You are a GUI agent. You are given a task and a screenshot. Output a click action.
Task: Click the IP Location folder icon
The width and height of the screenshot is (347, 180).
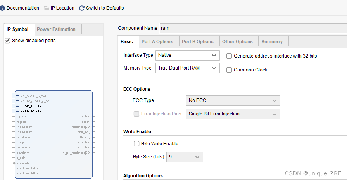[47, 8]
